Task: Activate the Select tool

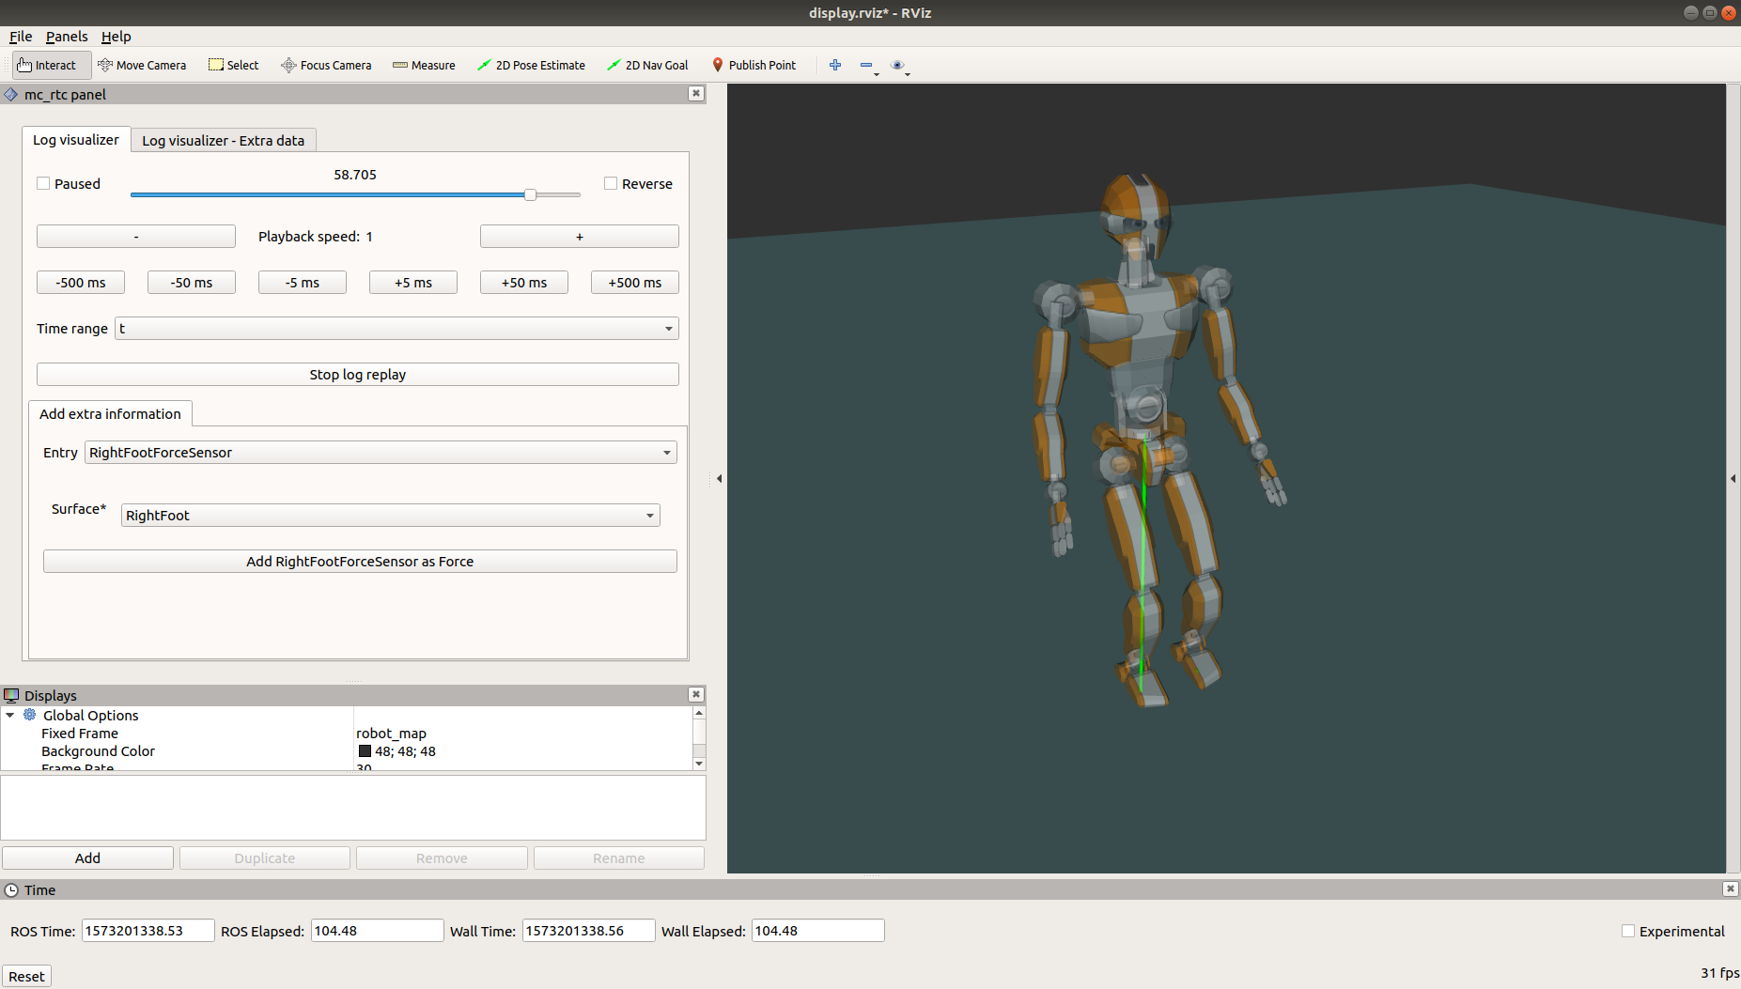Action: pos(233,65)
